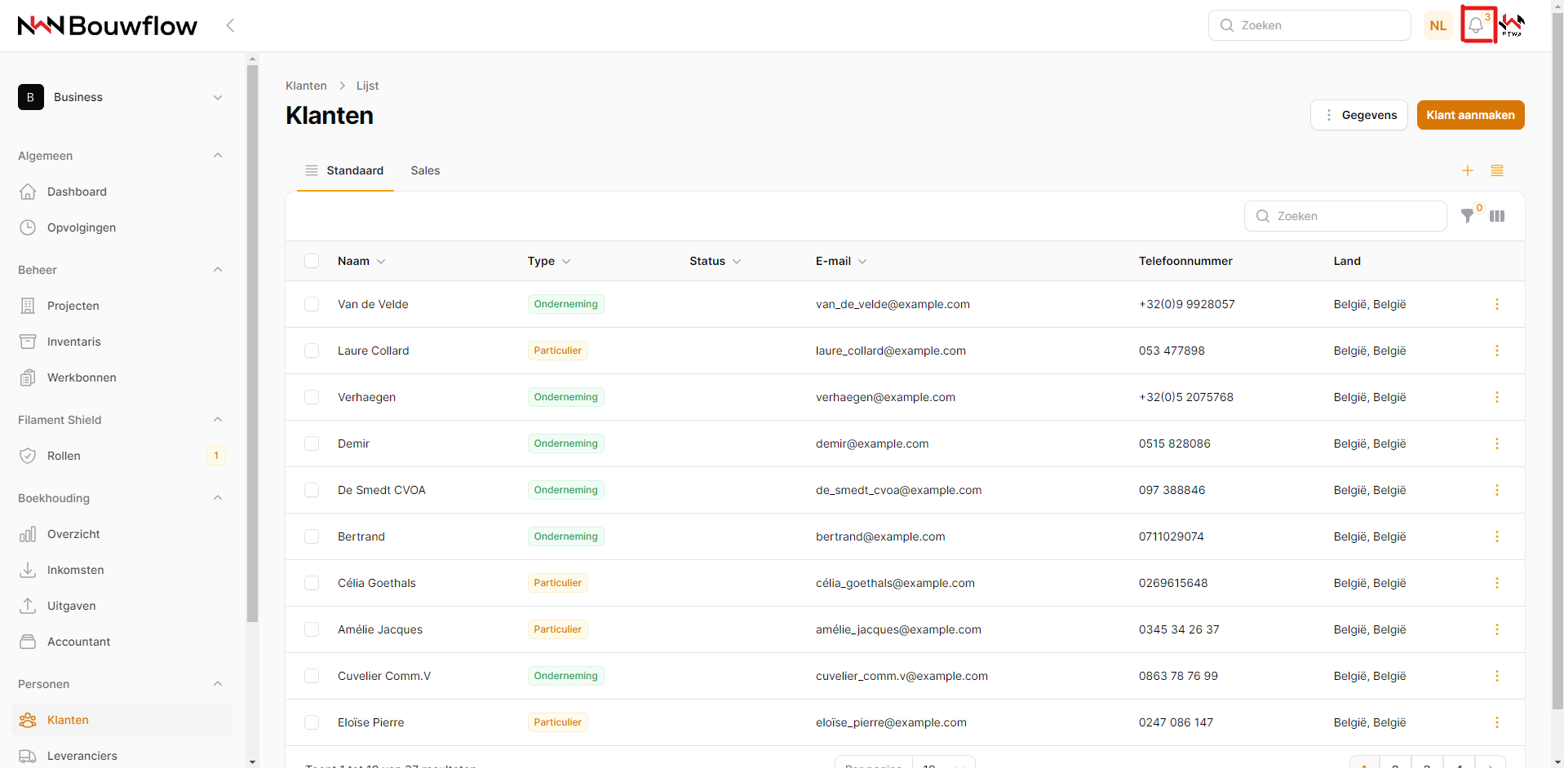Open the view manager list icon

[x=1497, y=170]
